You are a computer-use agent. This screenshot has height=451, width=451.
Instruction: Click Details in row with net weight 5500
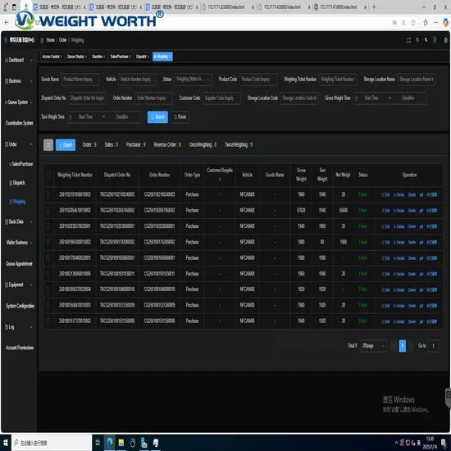tap(399, 211)
